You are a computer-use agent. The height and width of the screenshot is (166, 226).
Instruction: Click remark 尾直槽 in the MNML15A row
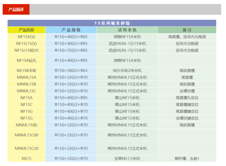click(x=187, y=77)
